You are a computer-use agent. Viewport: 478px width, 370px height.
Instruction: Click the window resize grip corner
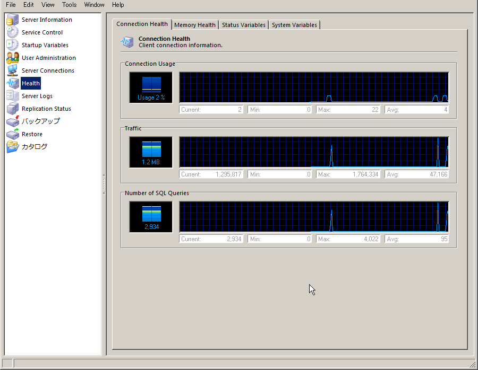(473, 365)
